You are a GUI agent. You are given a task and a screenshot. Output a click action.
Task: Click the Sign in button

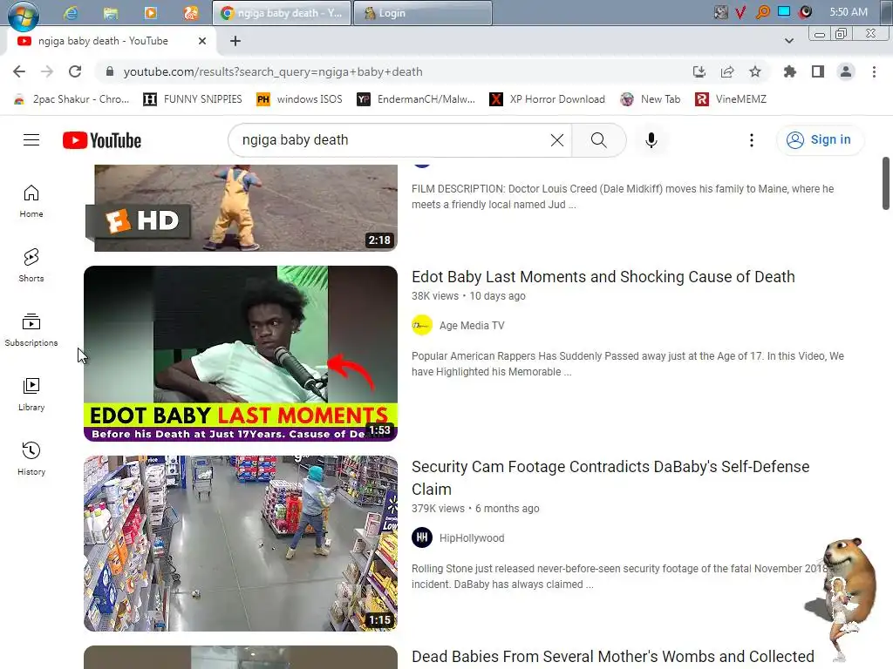[x=820, y=140]
